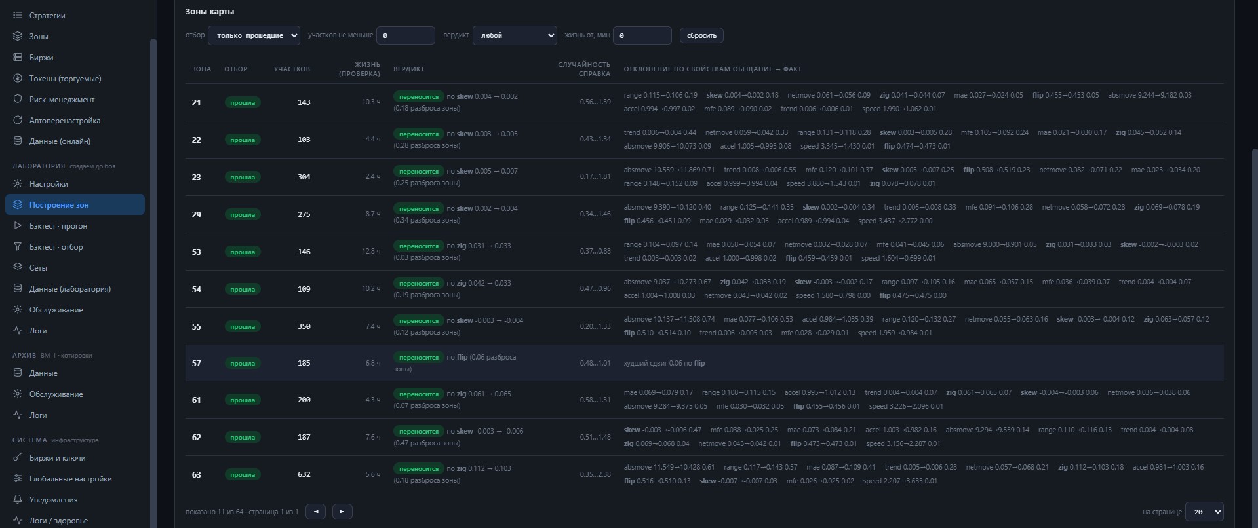Click the Данные database icon under Архив

coord(18,373)
